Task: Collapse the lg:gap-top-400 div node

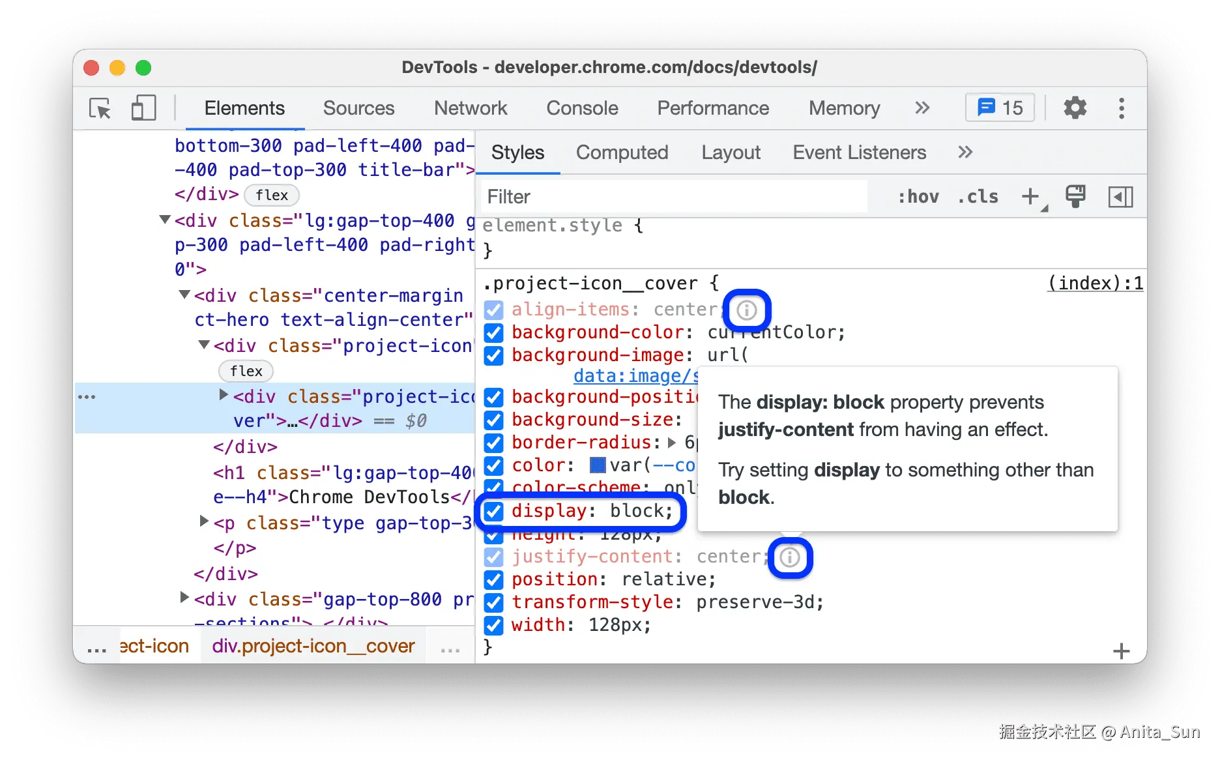Action: pyautogui.click(x=165, y=220)
